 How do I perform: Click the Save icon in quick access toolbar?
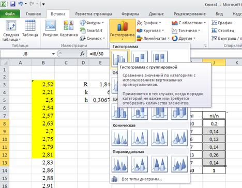(x=13, y=4)
